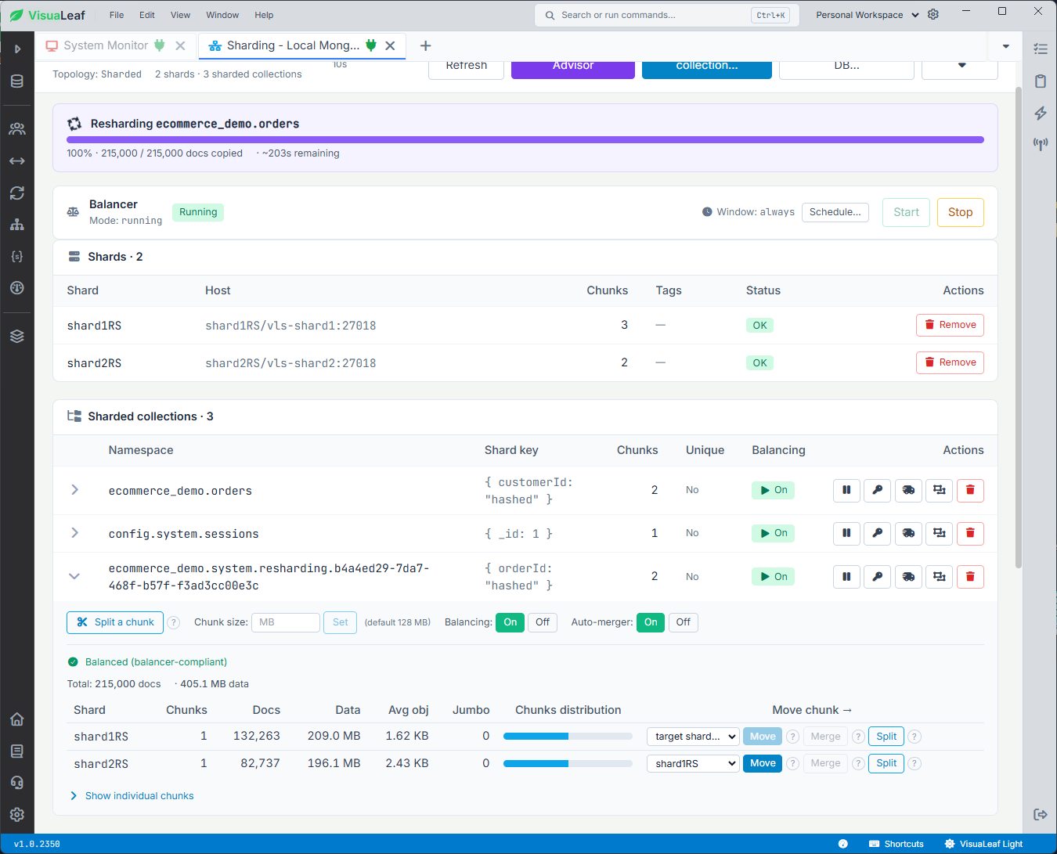Set Auto-merger to On
Screen dimensions: 1057x854
pyautogui.click(x=651, y=622)
